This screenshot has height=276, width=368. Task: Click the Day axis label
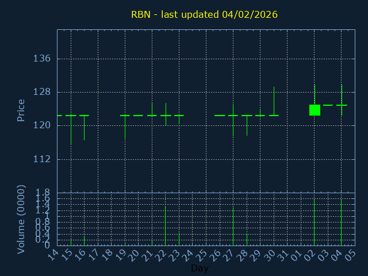point(200,269)
